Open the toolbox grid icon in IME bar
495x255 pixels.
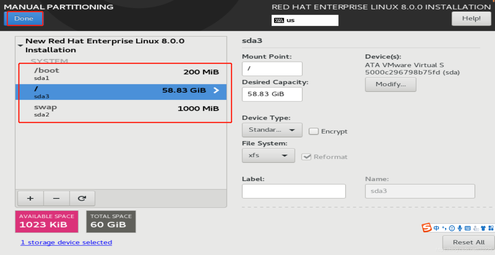(x=491, y=228)
